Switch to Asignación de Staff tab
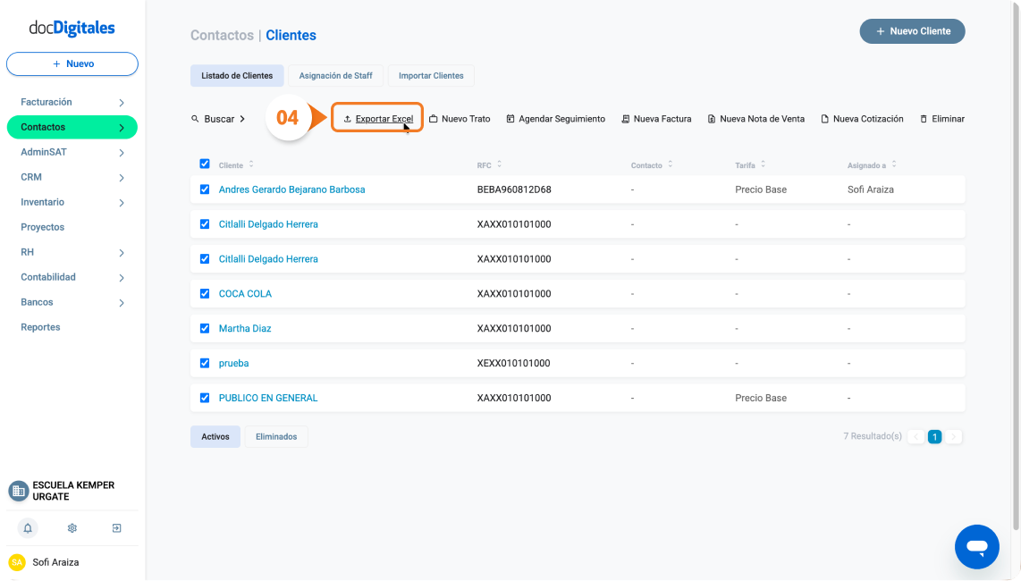Viewport: 1021px width, 581px height. point(335,76)
